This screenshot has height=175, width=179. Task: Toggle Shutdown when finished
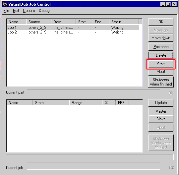(x=161, y=82)
